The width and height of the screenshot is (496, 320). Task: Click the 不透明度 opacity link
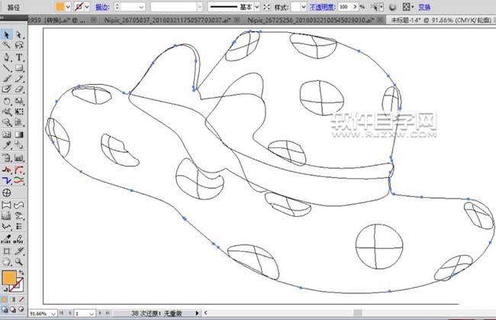(x=321, y=6)
